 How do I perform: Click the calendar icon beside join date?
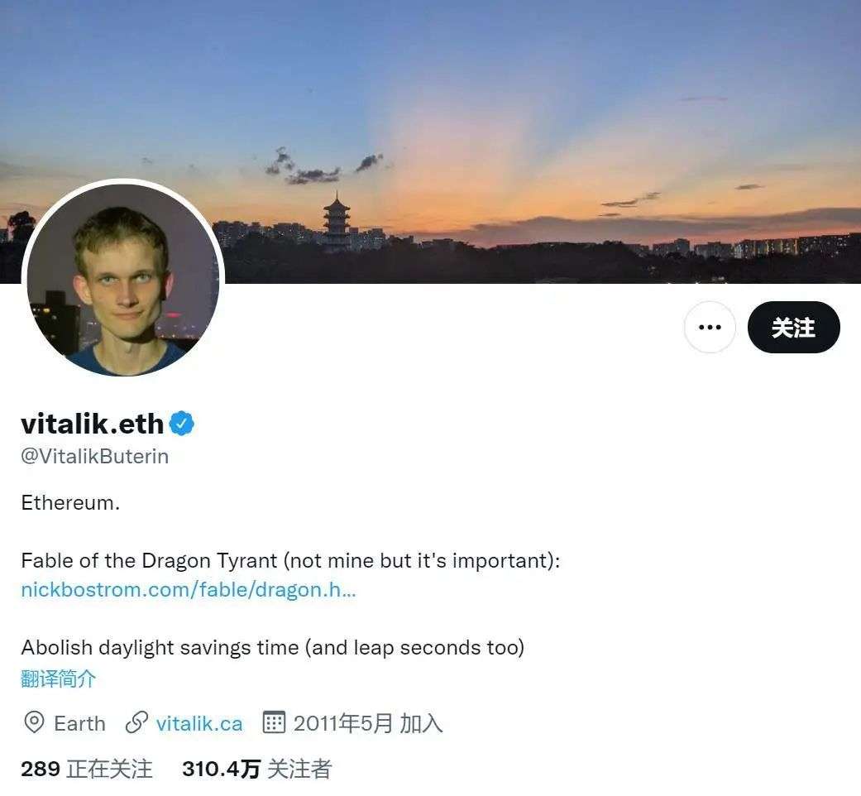(274, 722)
